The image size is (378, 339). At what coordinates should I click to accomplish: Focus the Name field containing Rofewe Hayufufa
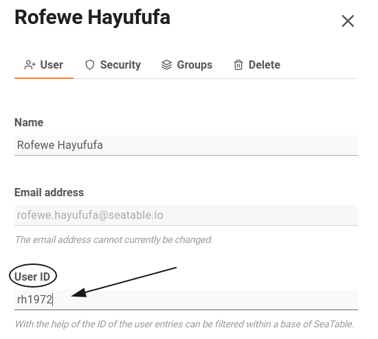[186, 145]
